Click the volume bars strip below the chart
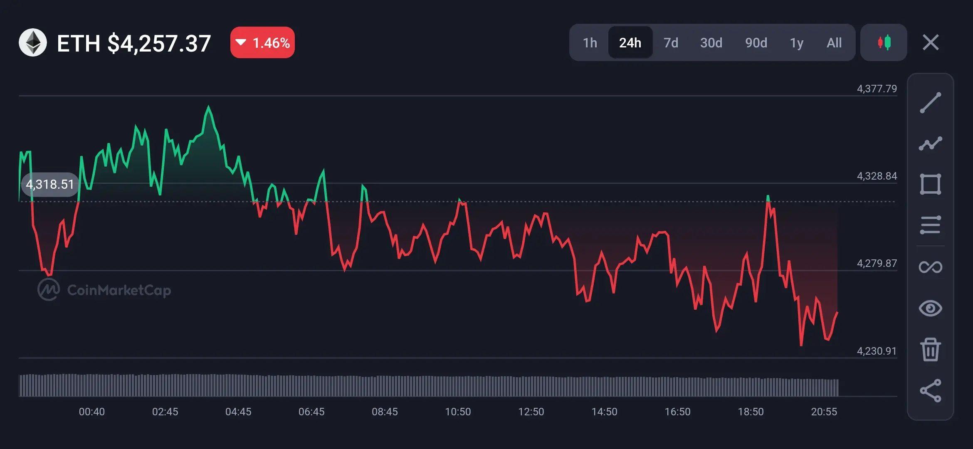This screenshot has width=973, height=449. point(429,385)
